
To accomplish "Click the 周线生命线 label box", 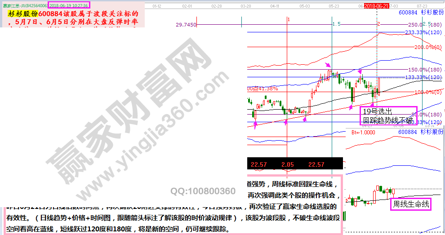I will click(x=411, y=204).
